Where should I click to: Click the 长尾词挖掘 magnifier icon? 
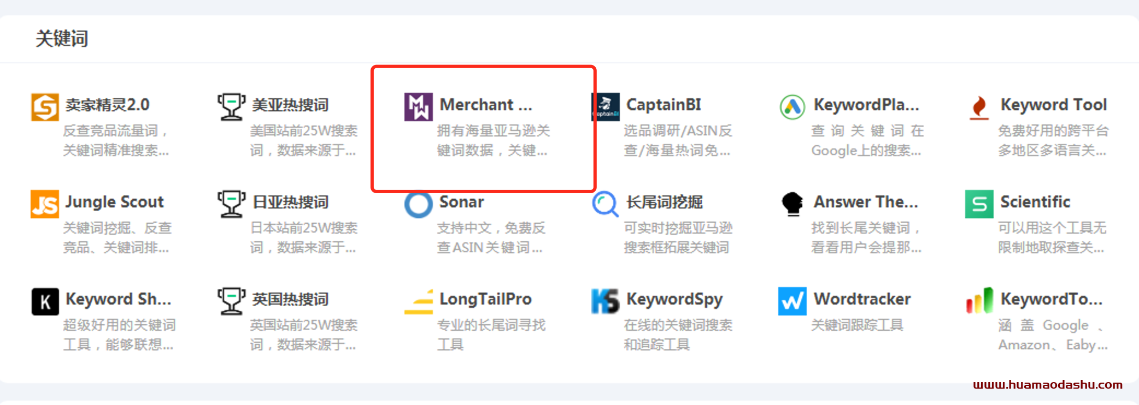pyautogui.click(x=606, y=204)
